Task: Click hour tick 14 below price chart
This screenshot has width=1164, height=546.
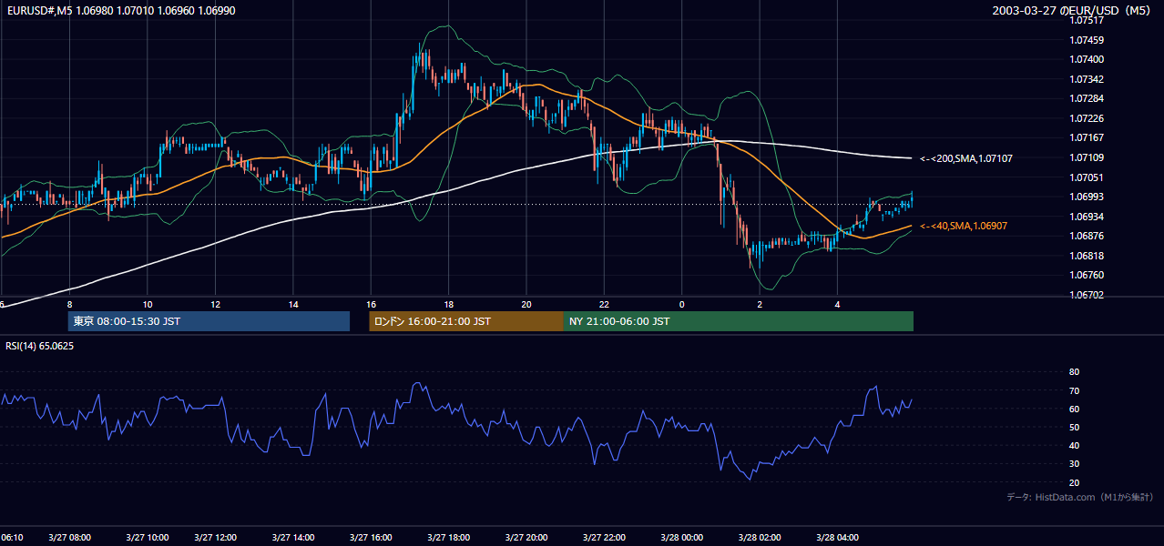Action: [x=293, y=304]
